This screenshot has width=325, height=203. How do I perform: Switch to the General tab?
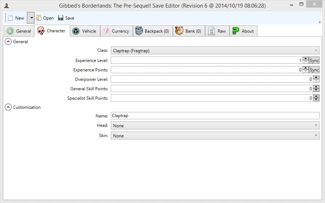click(19, 31)
